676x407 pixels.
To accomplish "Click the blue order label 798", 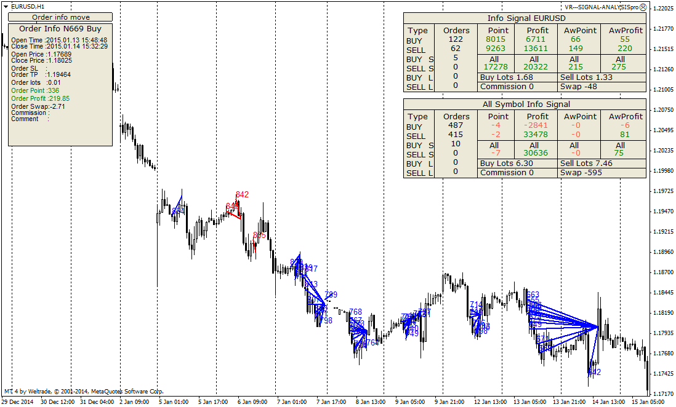I will tap(326, 321).
